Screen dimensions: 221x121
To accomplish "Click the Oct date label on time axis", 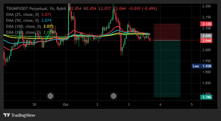I will coord(66,104).
